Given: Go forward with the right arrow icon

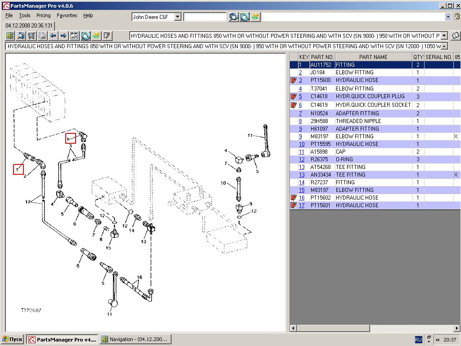Looking at the screenshot, I should point(63,36).
